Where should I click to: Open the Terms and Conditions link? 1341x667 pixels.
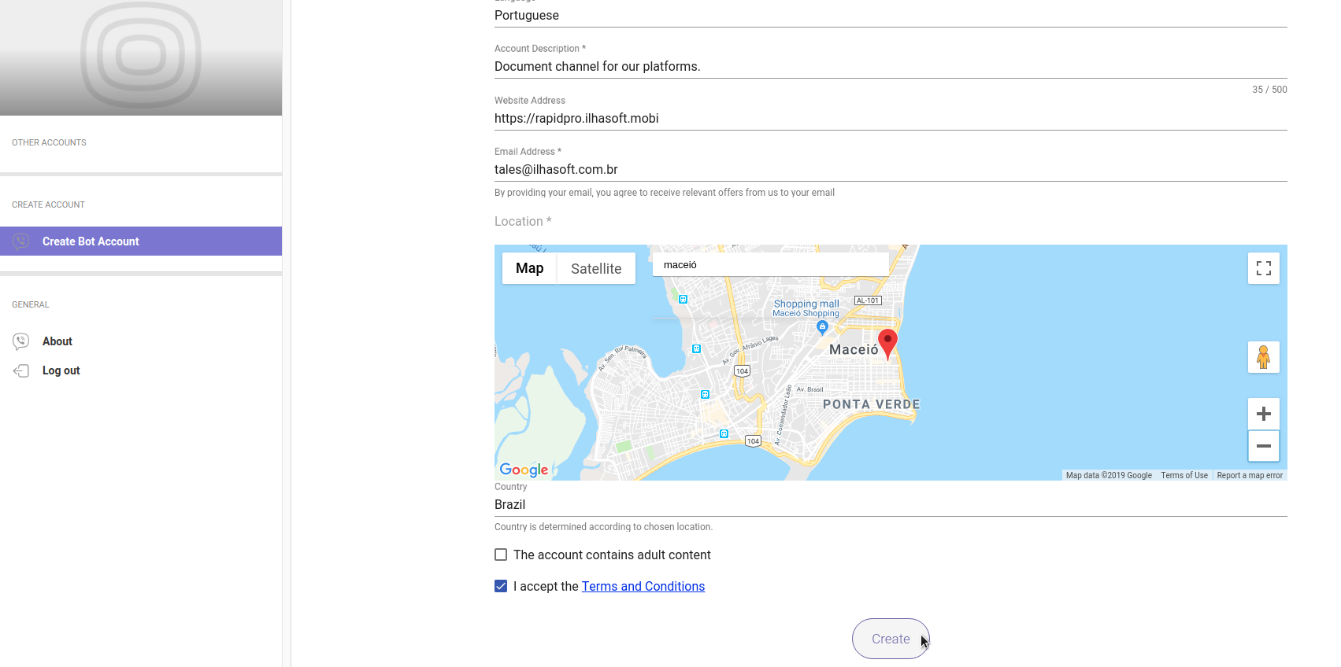tap(643, 586)
